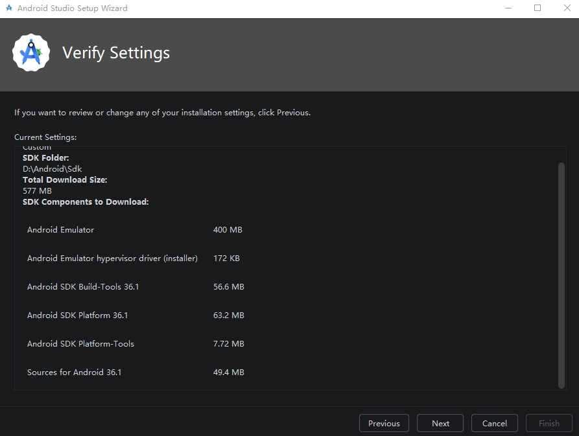
Task: Click the 7.72 MB size value
Action: [x=229, y=344]
